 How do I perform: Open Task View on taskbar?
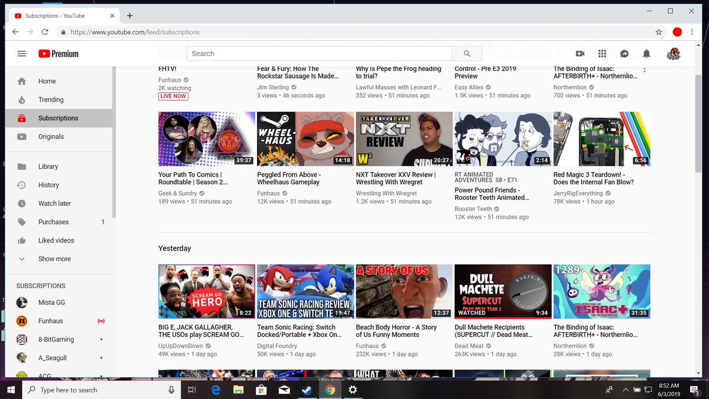coord(191,390)
